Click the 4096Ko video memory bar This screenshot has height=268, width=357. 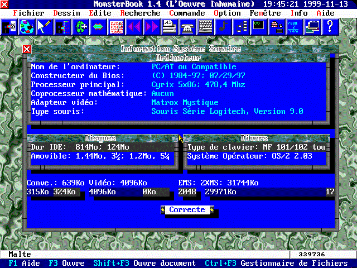point(115,192)
